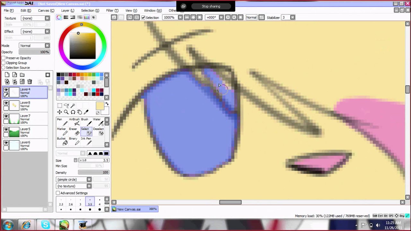Activate the zoom magnifier tool
The image size is (411, 231).
pyautogui.click(x=66, y=112)
